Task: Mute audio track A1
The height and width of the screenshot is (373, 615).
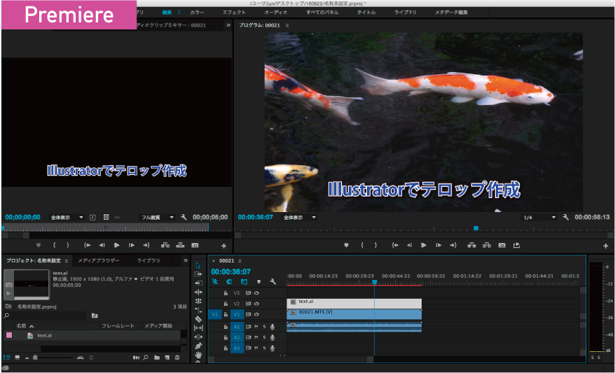Action: [256, 327]
